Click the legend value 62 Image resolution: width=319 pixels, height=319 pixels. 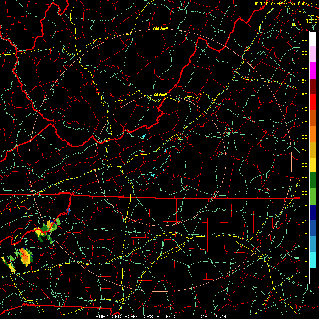coord(304,53)
